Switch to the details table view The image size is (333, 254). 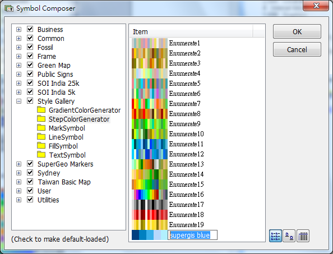point(303,235)
